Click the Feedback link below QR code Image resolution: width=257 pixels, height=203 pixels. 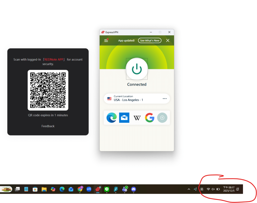pyautogui.click(x=48, y=126)
